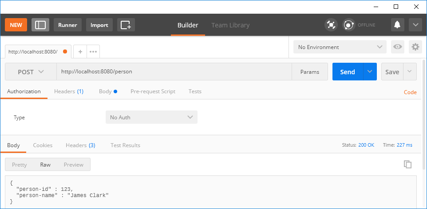Switch to the Team Library tab
Screen dimensions: 427x209
230,25
